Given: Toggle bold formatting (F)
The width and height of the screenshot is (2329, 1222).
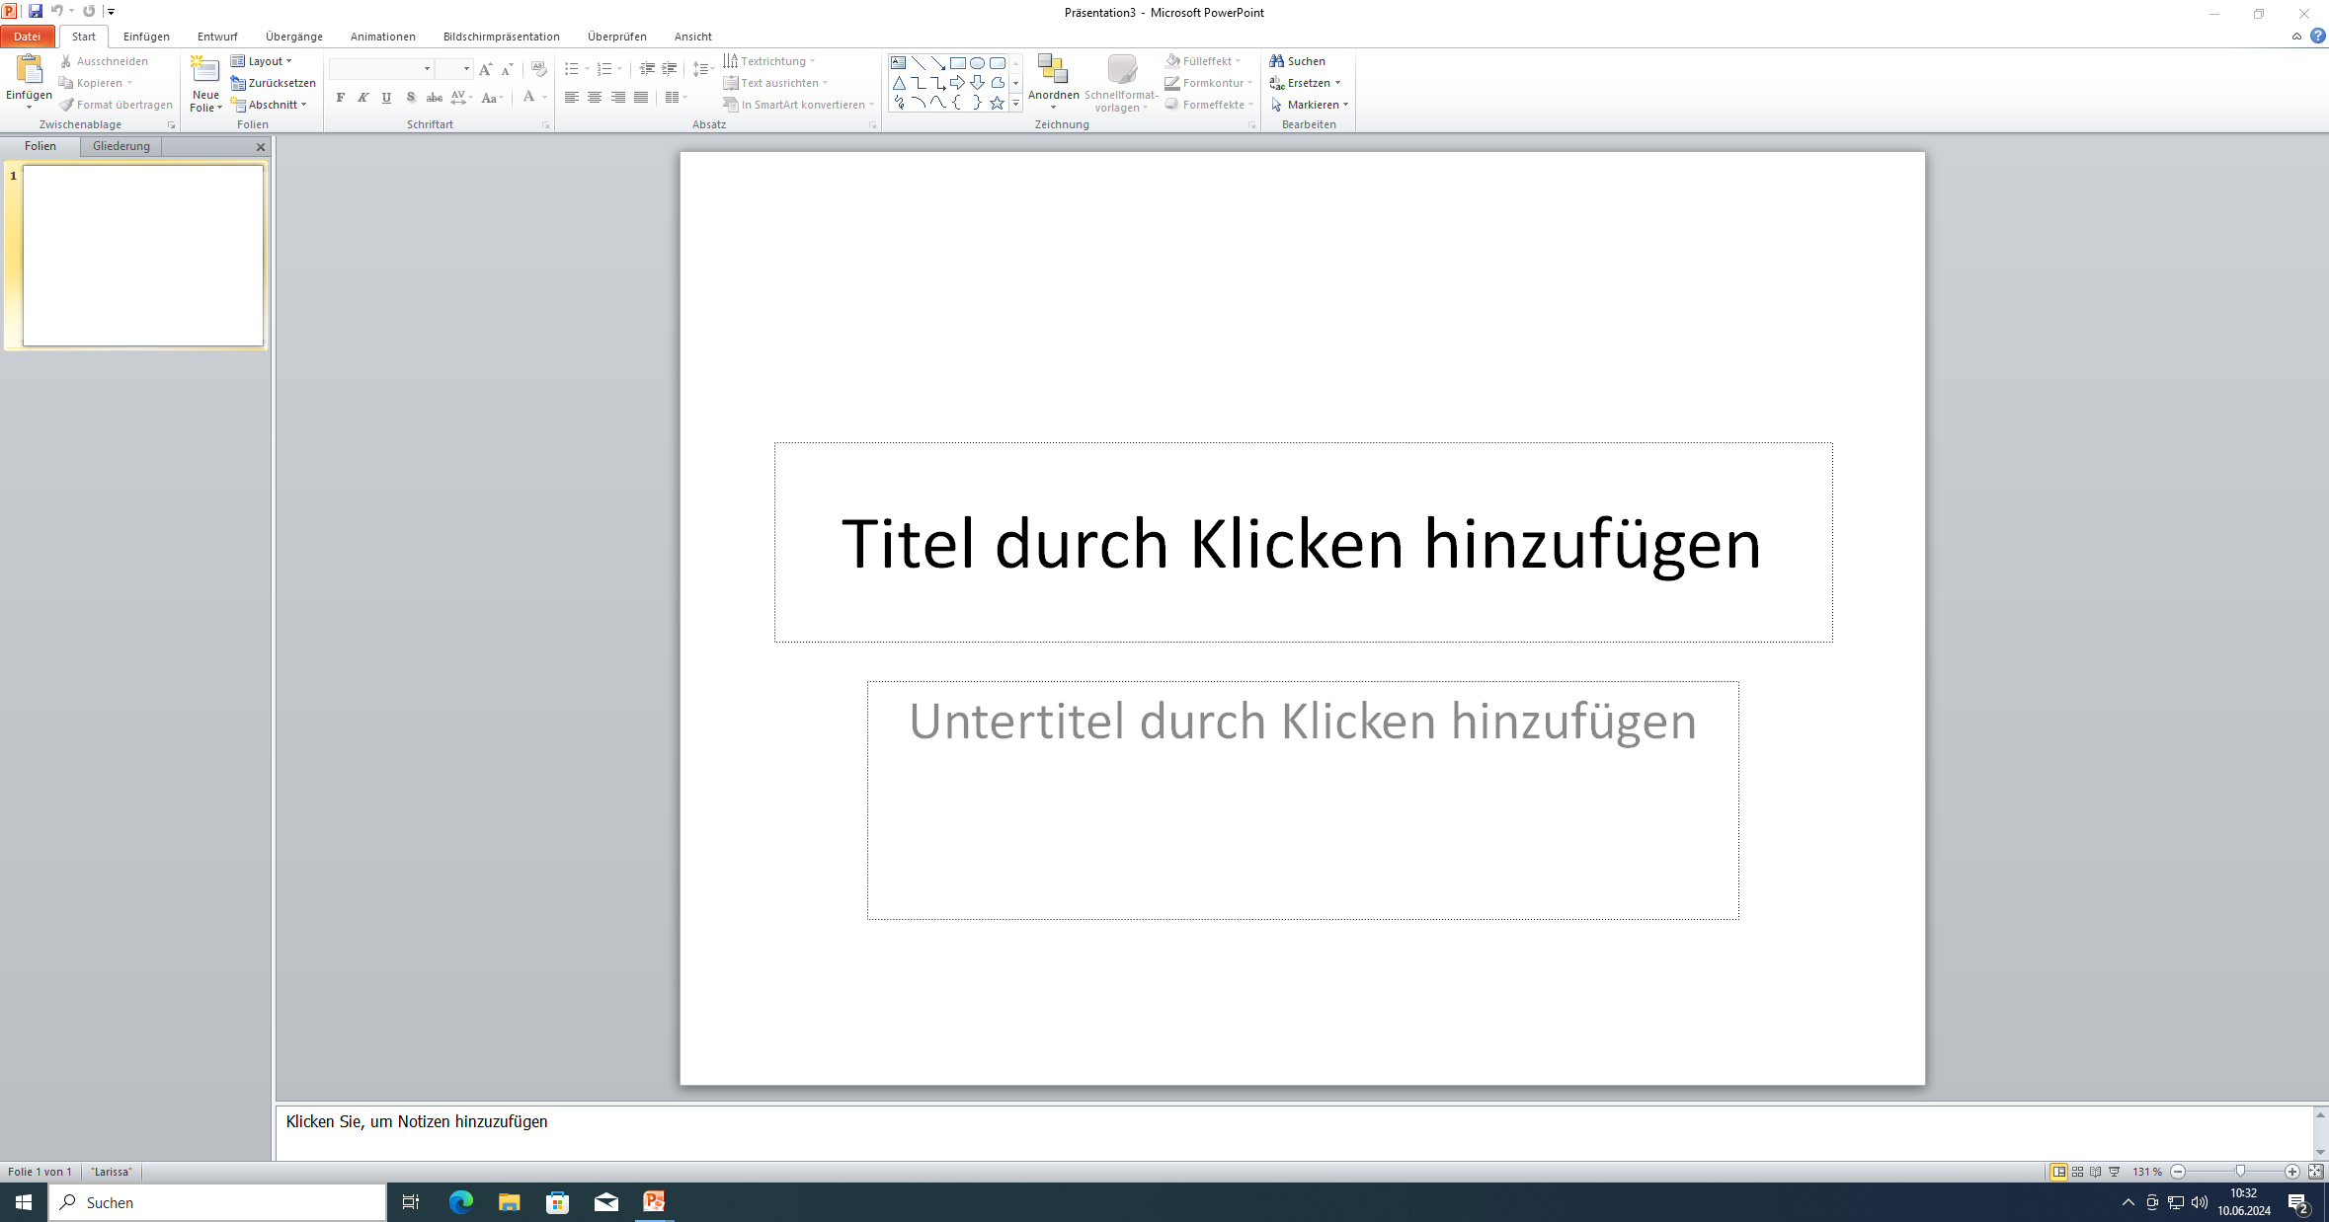Looking at the screenshot, I should [341, 98].
